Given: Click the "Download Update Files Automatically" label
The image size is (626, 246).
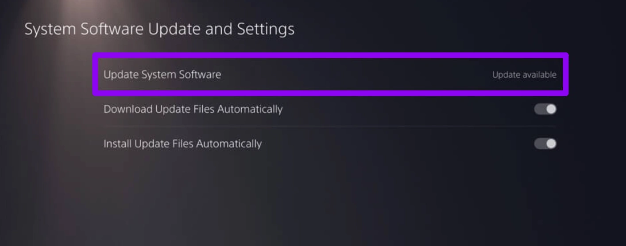Looking at the screenshot, I should [x=193, y=109].
